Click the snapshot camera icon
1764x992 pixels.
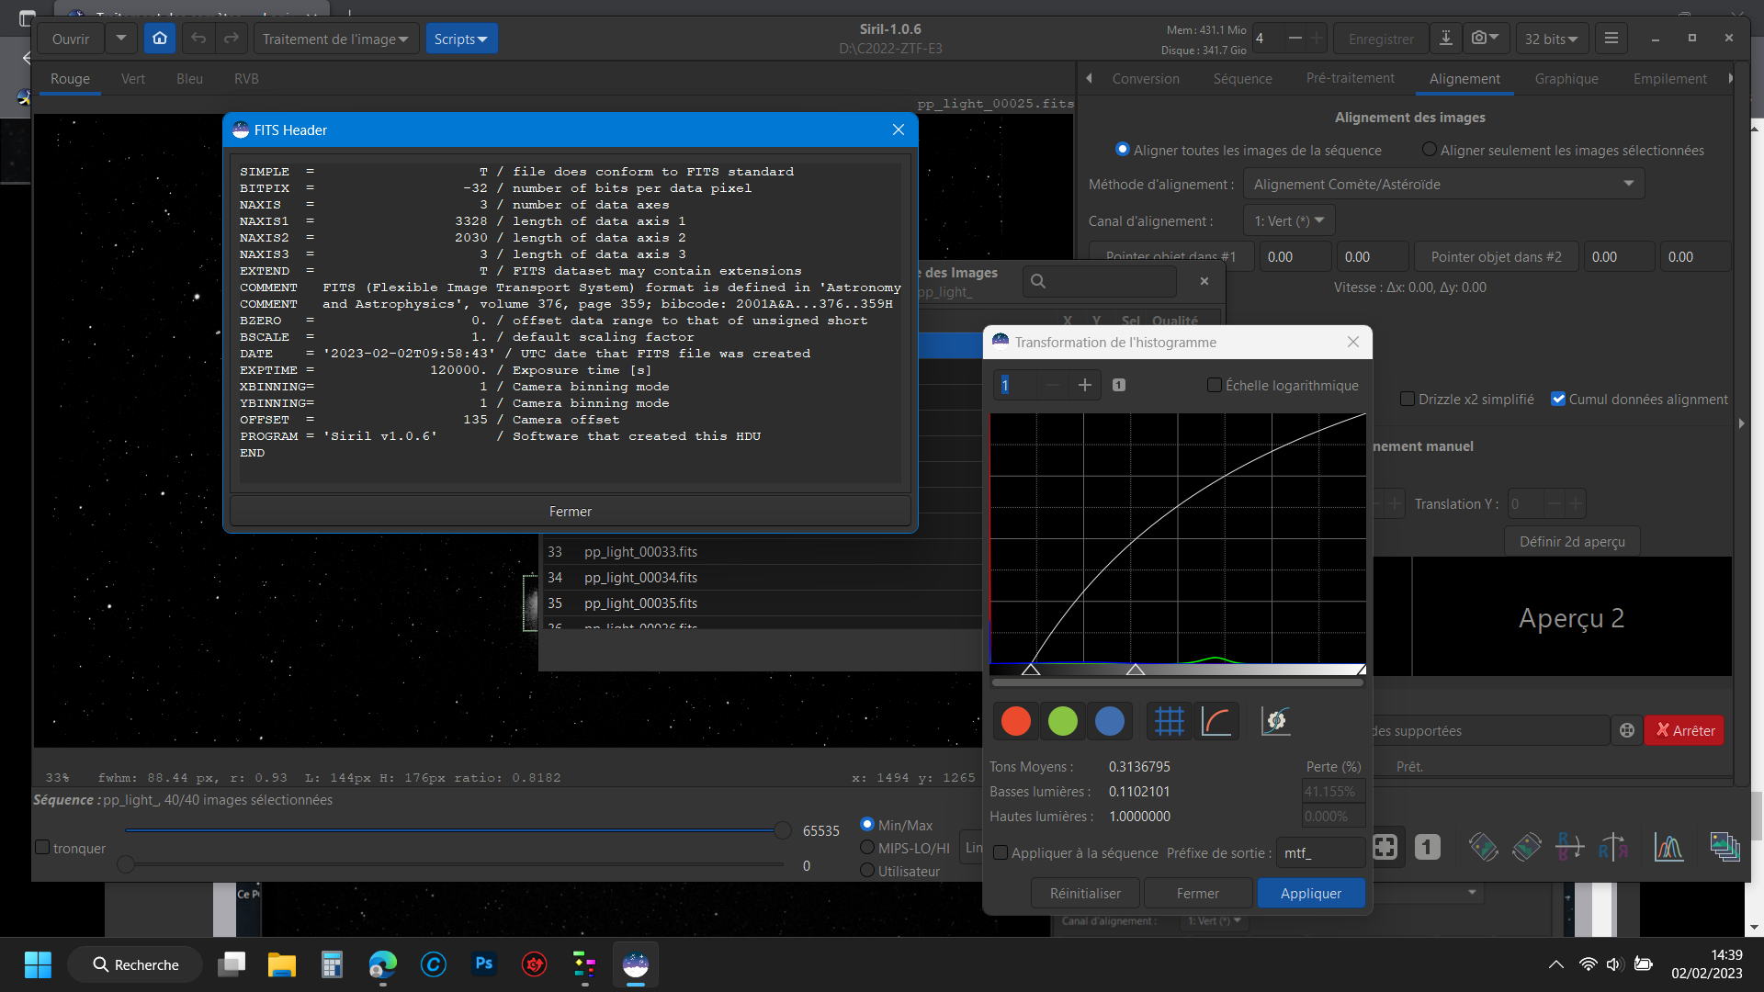(1478, 39)
